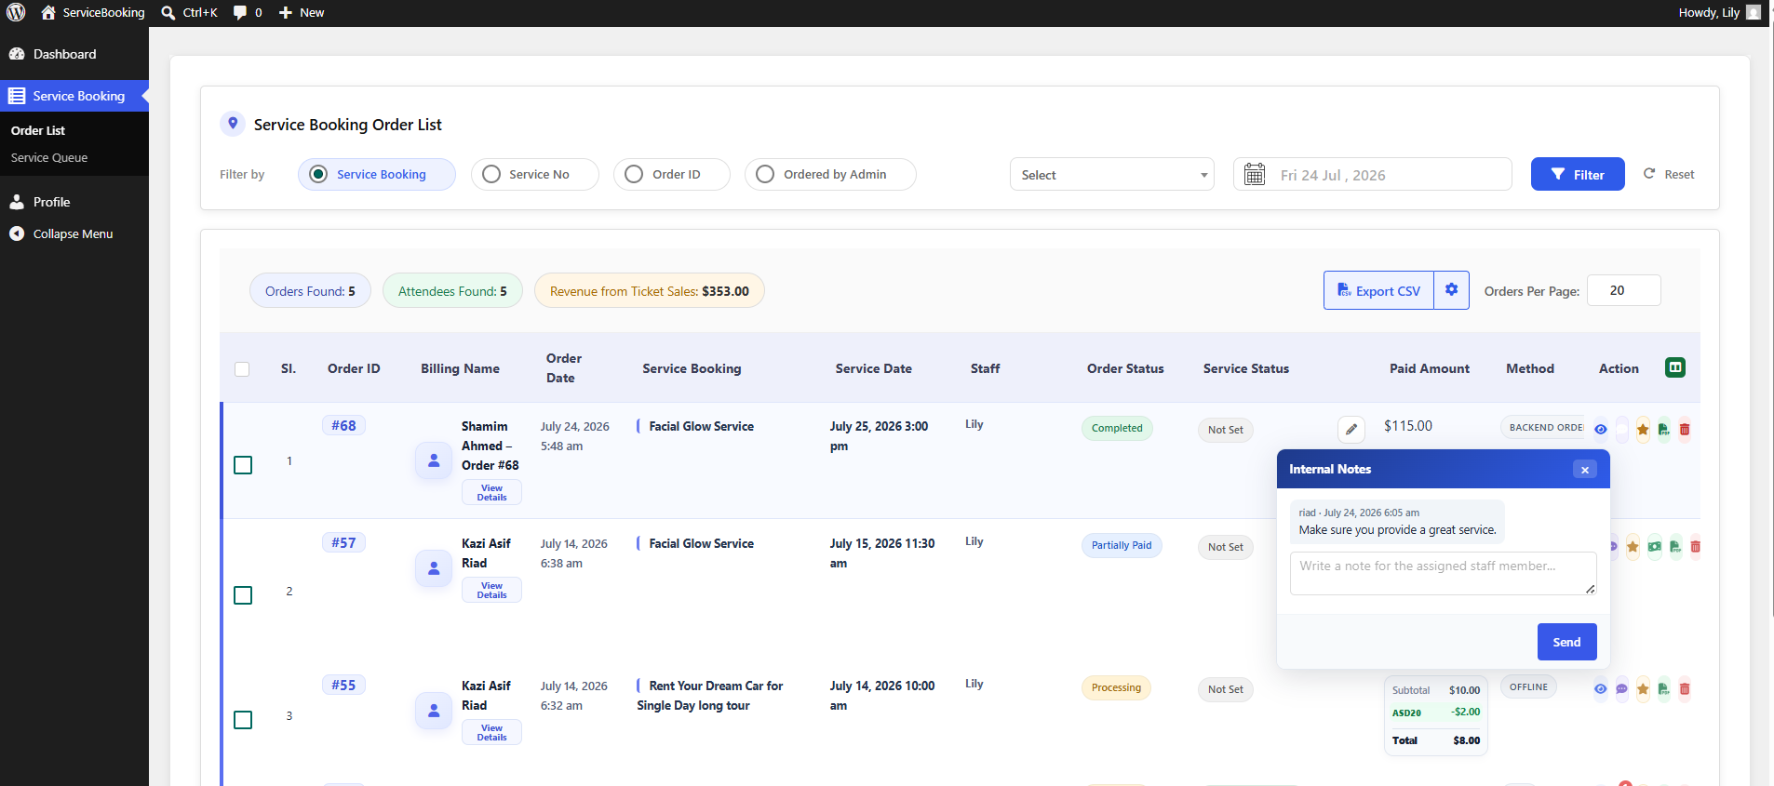
Task: Open the Select service dropdown
Action: [x=1111, y=174]
